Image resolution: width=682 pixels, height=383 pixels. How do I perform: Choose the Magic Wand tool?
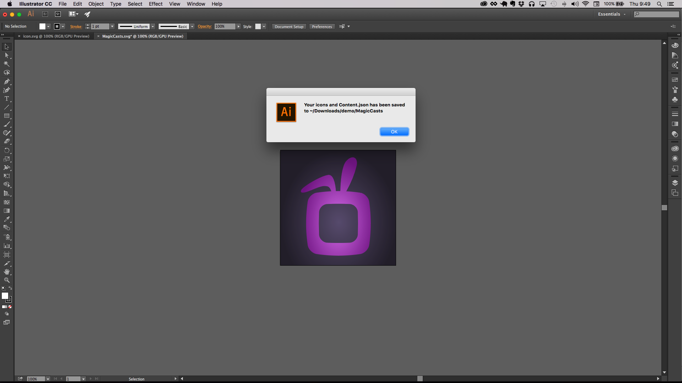pos(7,64)
